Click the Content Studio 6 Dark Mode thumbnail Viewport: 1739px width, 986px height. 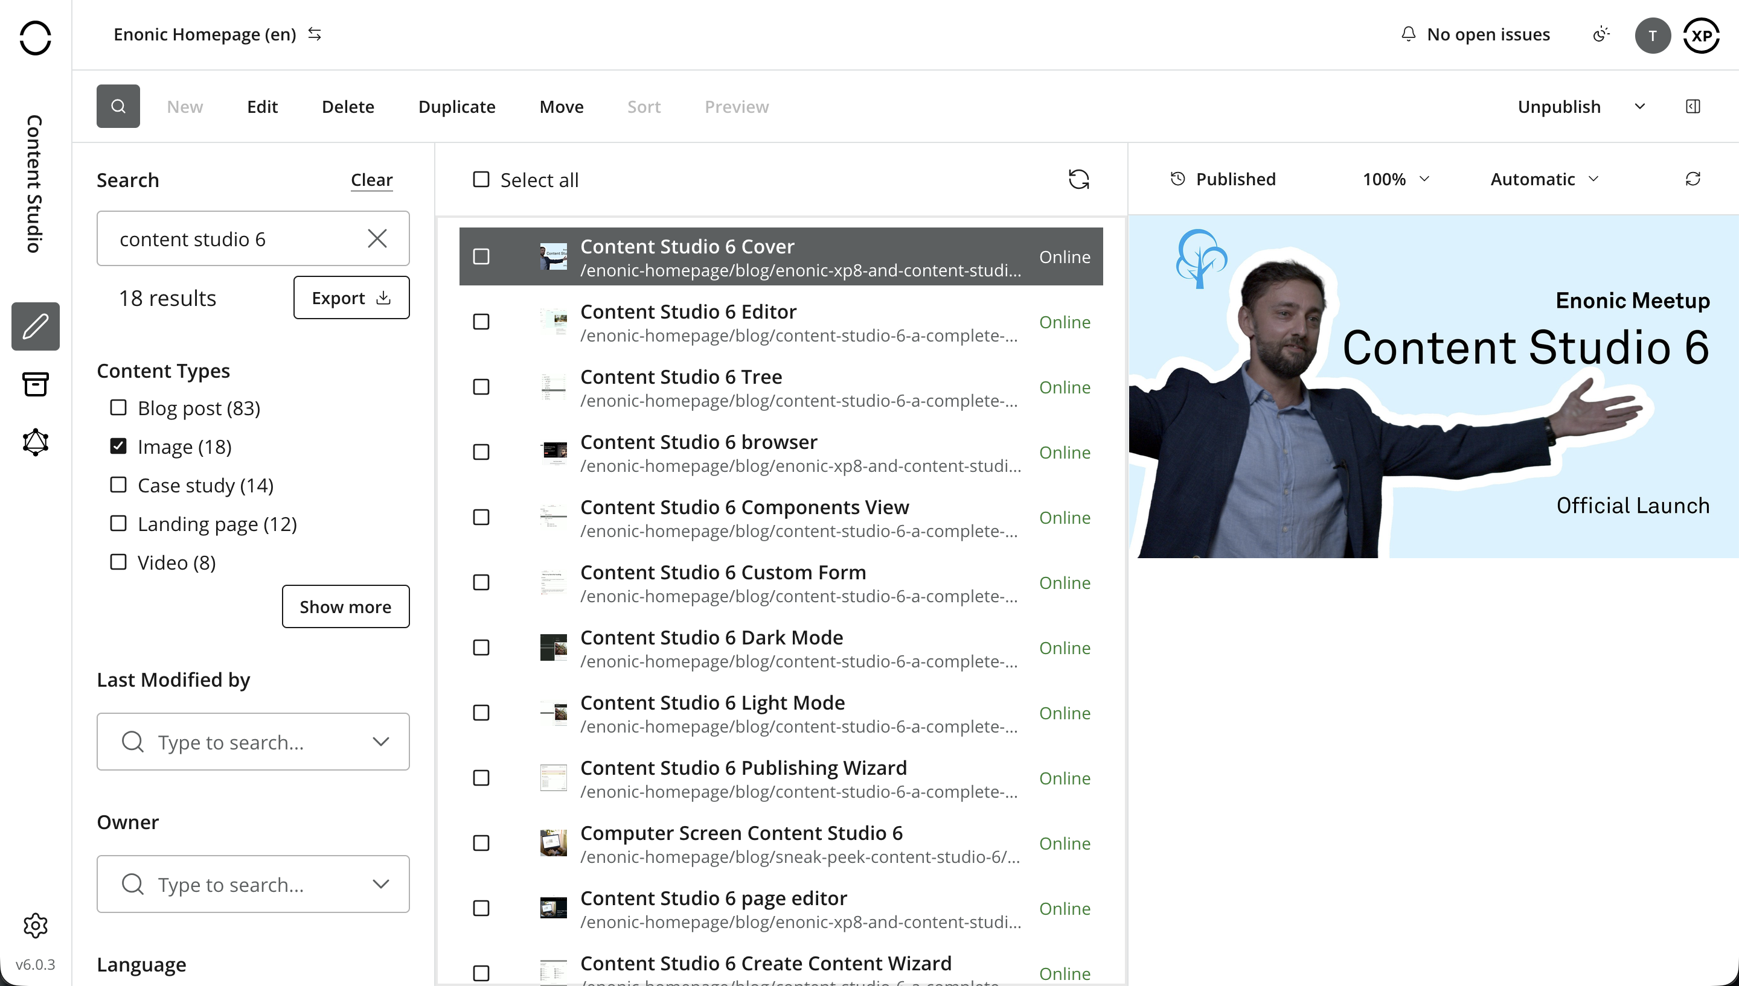[554, 647]
